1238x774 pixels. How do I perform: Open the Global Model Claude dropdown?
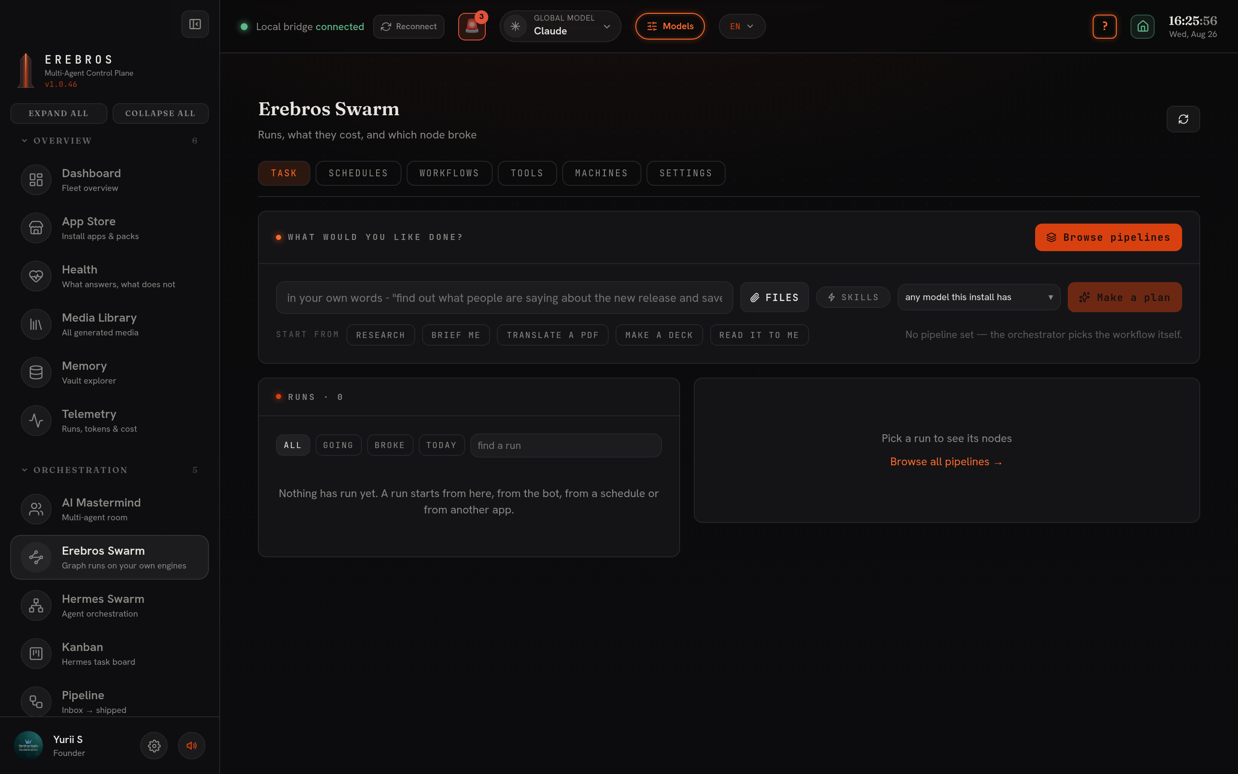pyautogui.click(x=560, y=26)
